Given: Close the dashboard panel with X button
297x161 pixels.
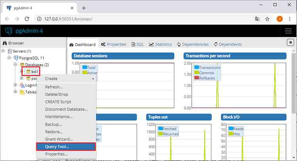Looking at the screenshot, I should coord(290,42).
